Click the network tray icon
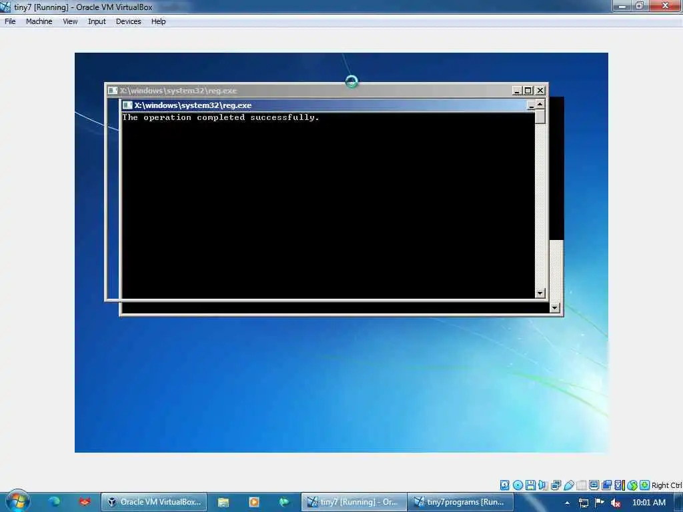Viewport: 683px width, 512px height. coord(583,503)
